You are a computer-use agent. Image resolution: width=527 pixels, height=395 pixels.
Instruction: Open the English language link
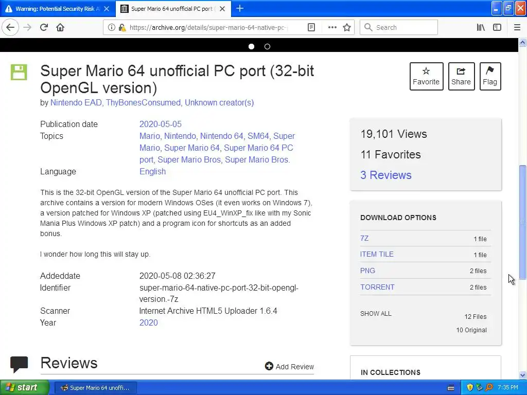152,171
